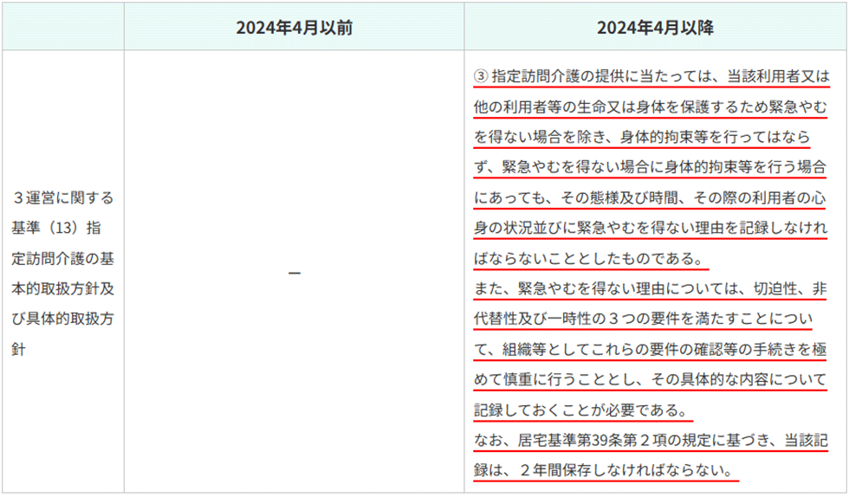This screenshot has width=849, height=497.
Task: Click the line starting "また、緊急やむを得ない理由"
Action: (651, 288)
